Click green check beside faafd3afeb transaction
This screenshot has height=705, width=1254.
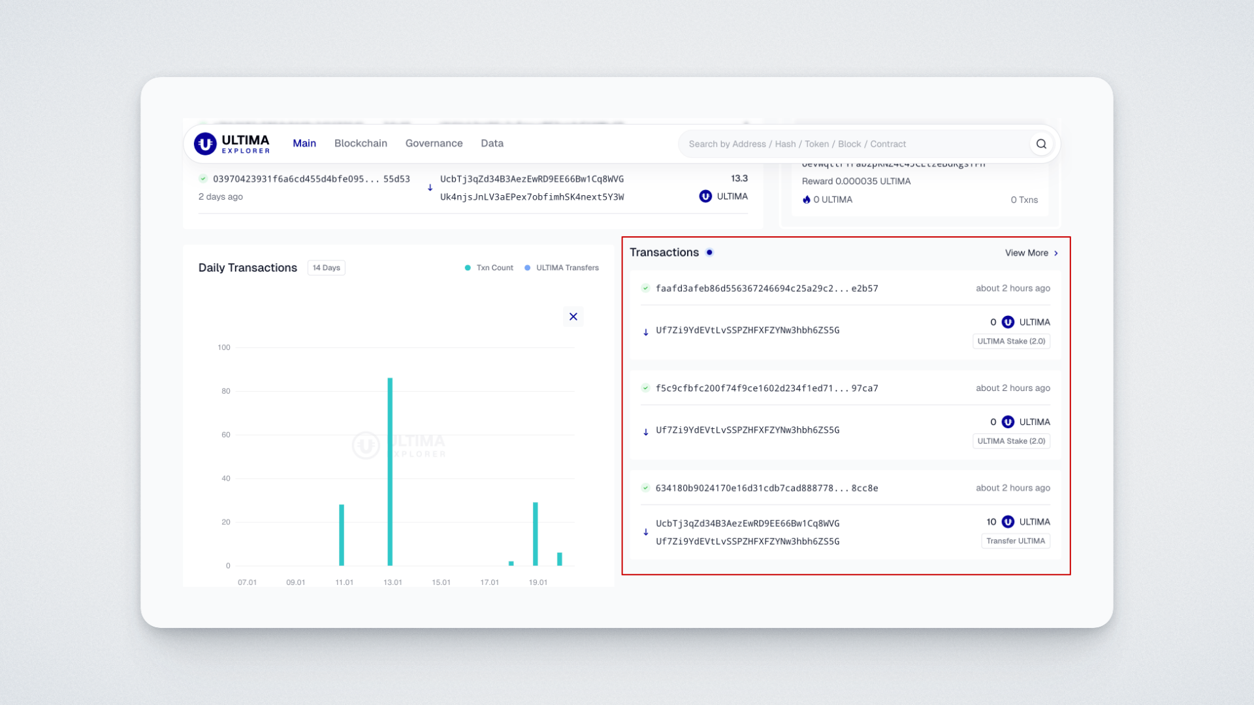click(645, 288)
